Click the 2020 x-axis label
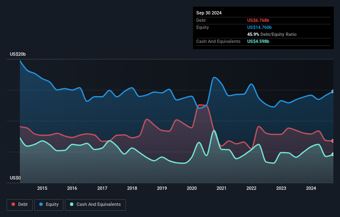This screenshot has width=340, height=217. click(192, 188)
